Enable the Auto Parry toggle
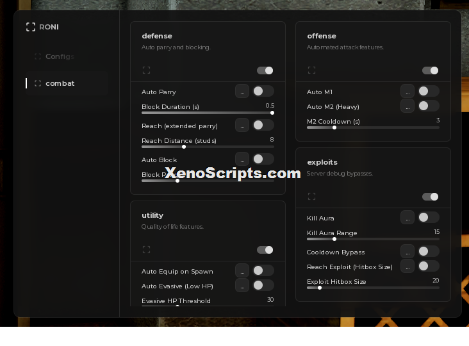The width and height of the screenshot is (469, 346). (x=263, y=91)
